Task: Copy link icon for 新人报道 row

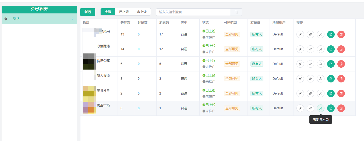Action: pyautogui.click(x=310, y=79)
